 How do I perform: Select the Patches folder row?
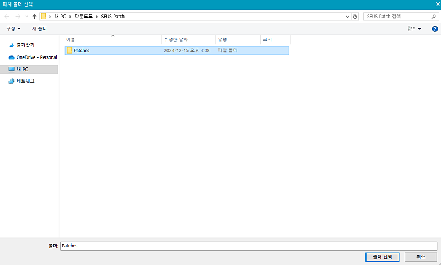(177, 50)
